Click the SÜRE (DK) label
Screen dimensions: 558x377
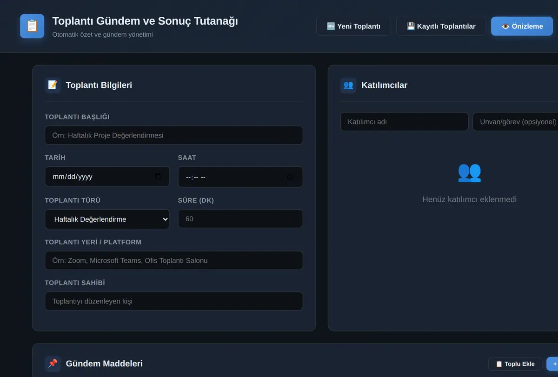point(196,200)
